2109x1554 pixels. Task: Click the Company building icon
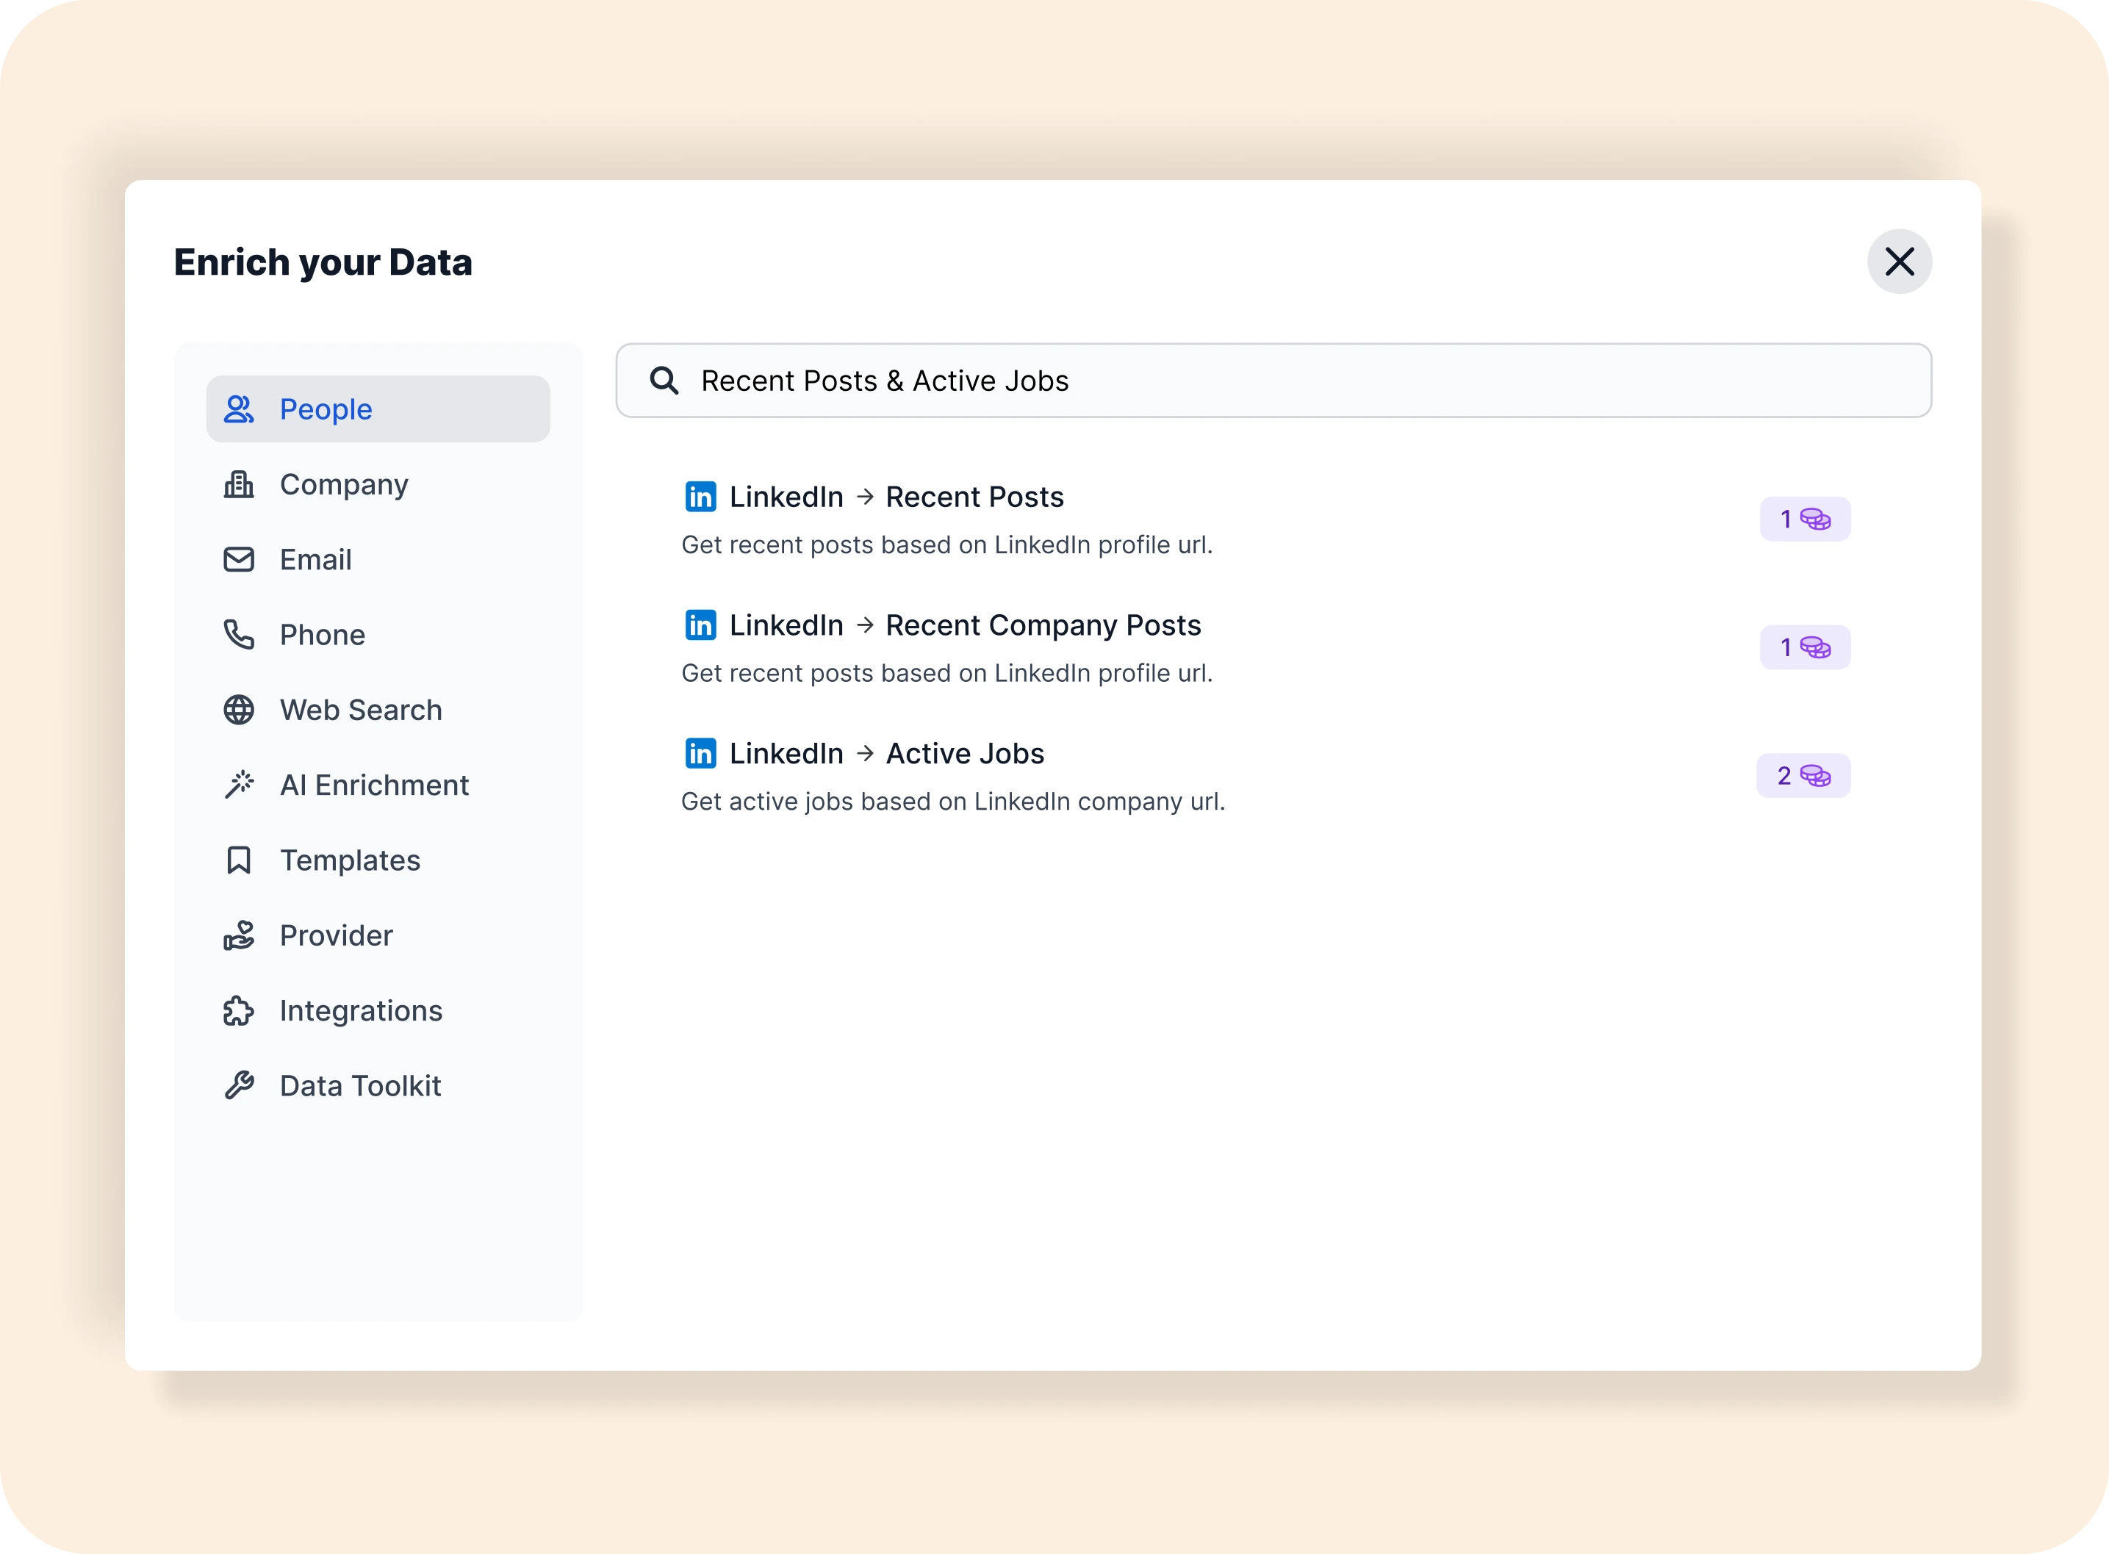coord(239,484)
